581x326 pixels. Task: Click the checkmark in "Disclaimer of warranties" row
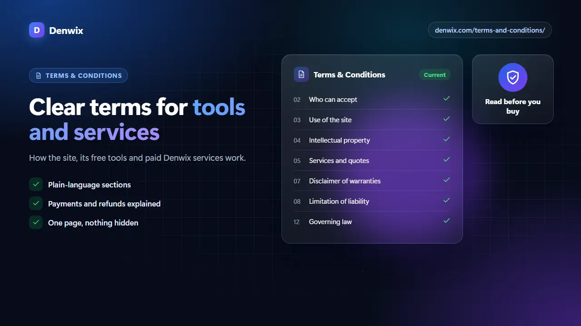point(447,180)
